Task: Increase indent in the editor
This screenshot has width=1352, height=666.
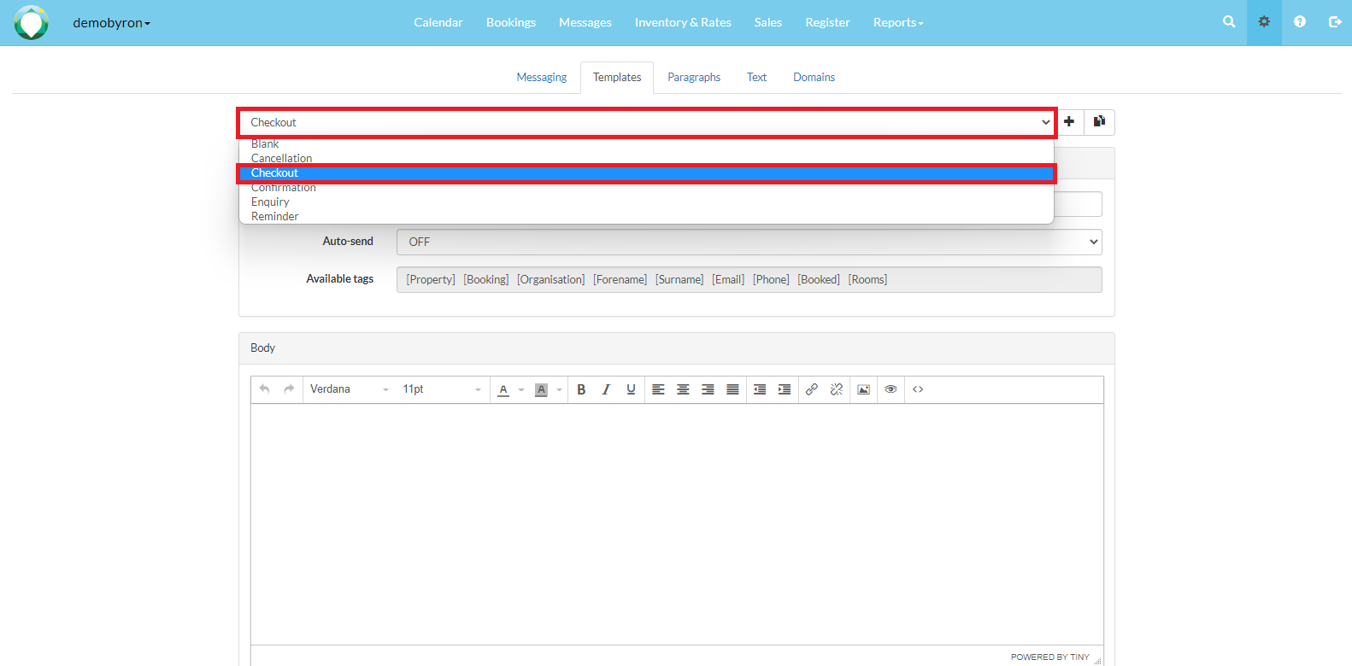Action: [x=785, y=389]
